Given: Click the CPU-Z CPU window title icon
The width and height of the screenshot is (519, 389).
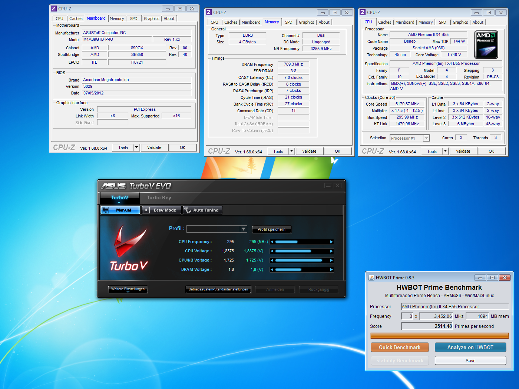Looking at the screenshot, I should pos(363,12).
